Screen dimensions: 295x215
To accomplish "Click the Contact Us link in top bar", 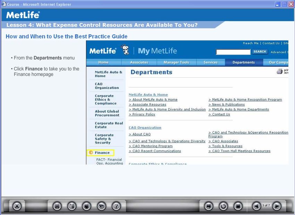I will coord(271,43).
